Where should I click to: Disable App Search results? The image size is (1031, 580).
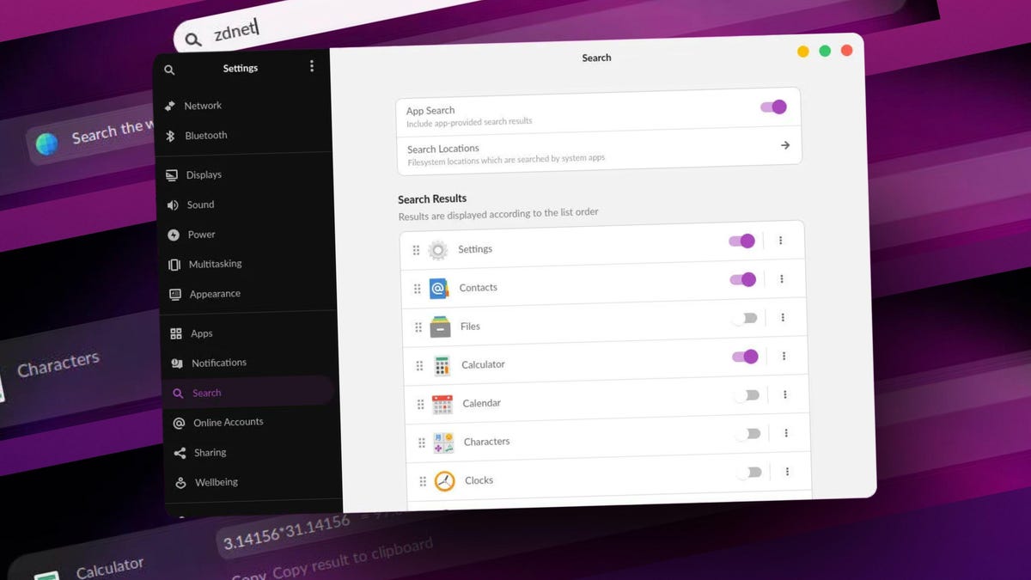click(772, 107)
